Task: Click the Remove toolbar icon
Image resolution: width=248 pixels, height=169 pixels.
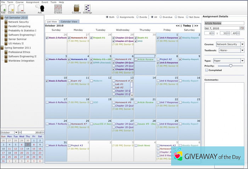Action: (21, 8)
